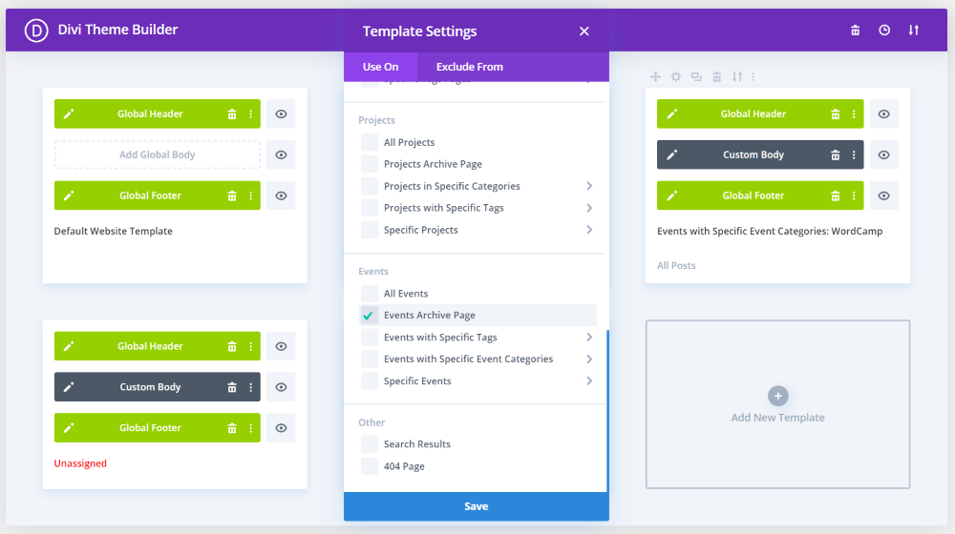Screen dimensions: 955x534
Task: Duplicate WordCamp template via clone icon
Action: [696, 76]
